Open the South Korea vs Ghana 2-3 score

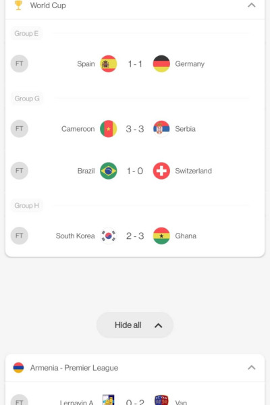[135, 236]
